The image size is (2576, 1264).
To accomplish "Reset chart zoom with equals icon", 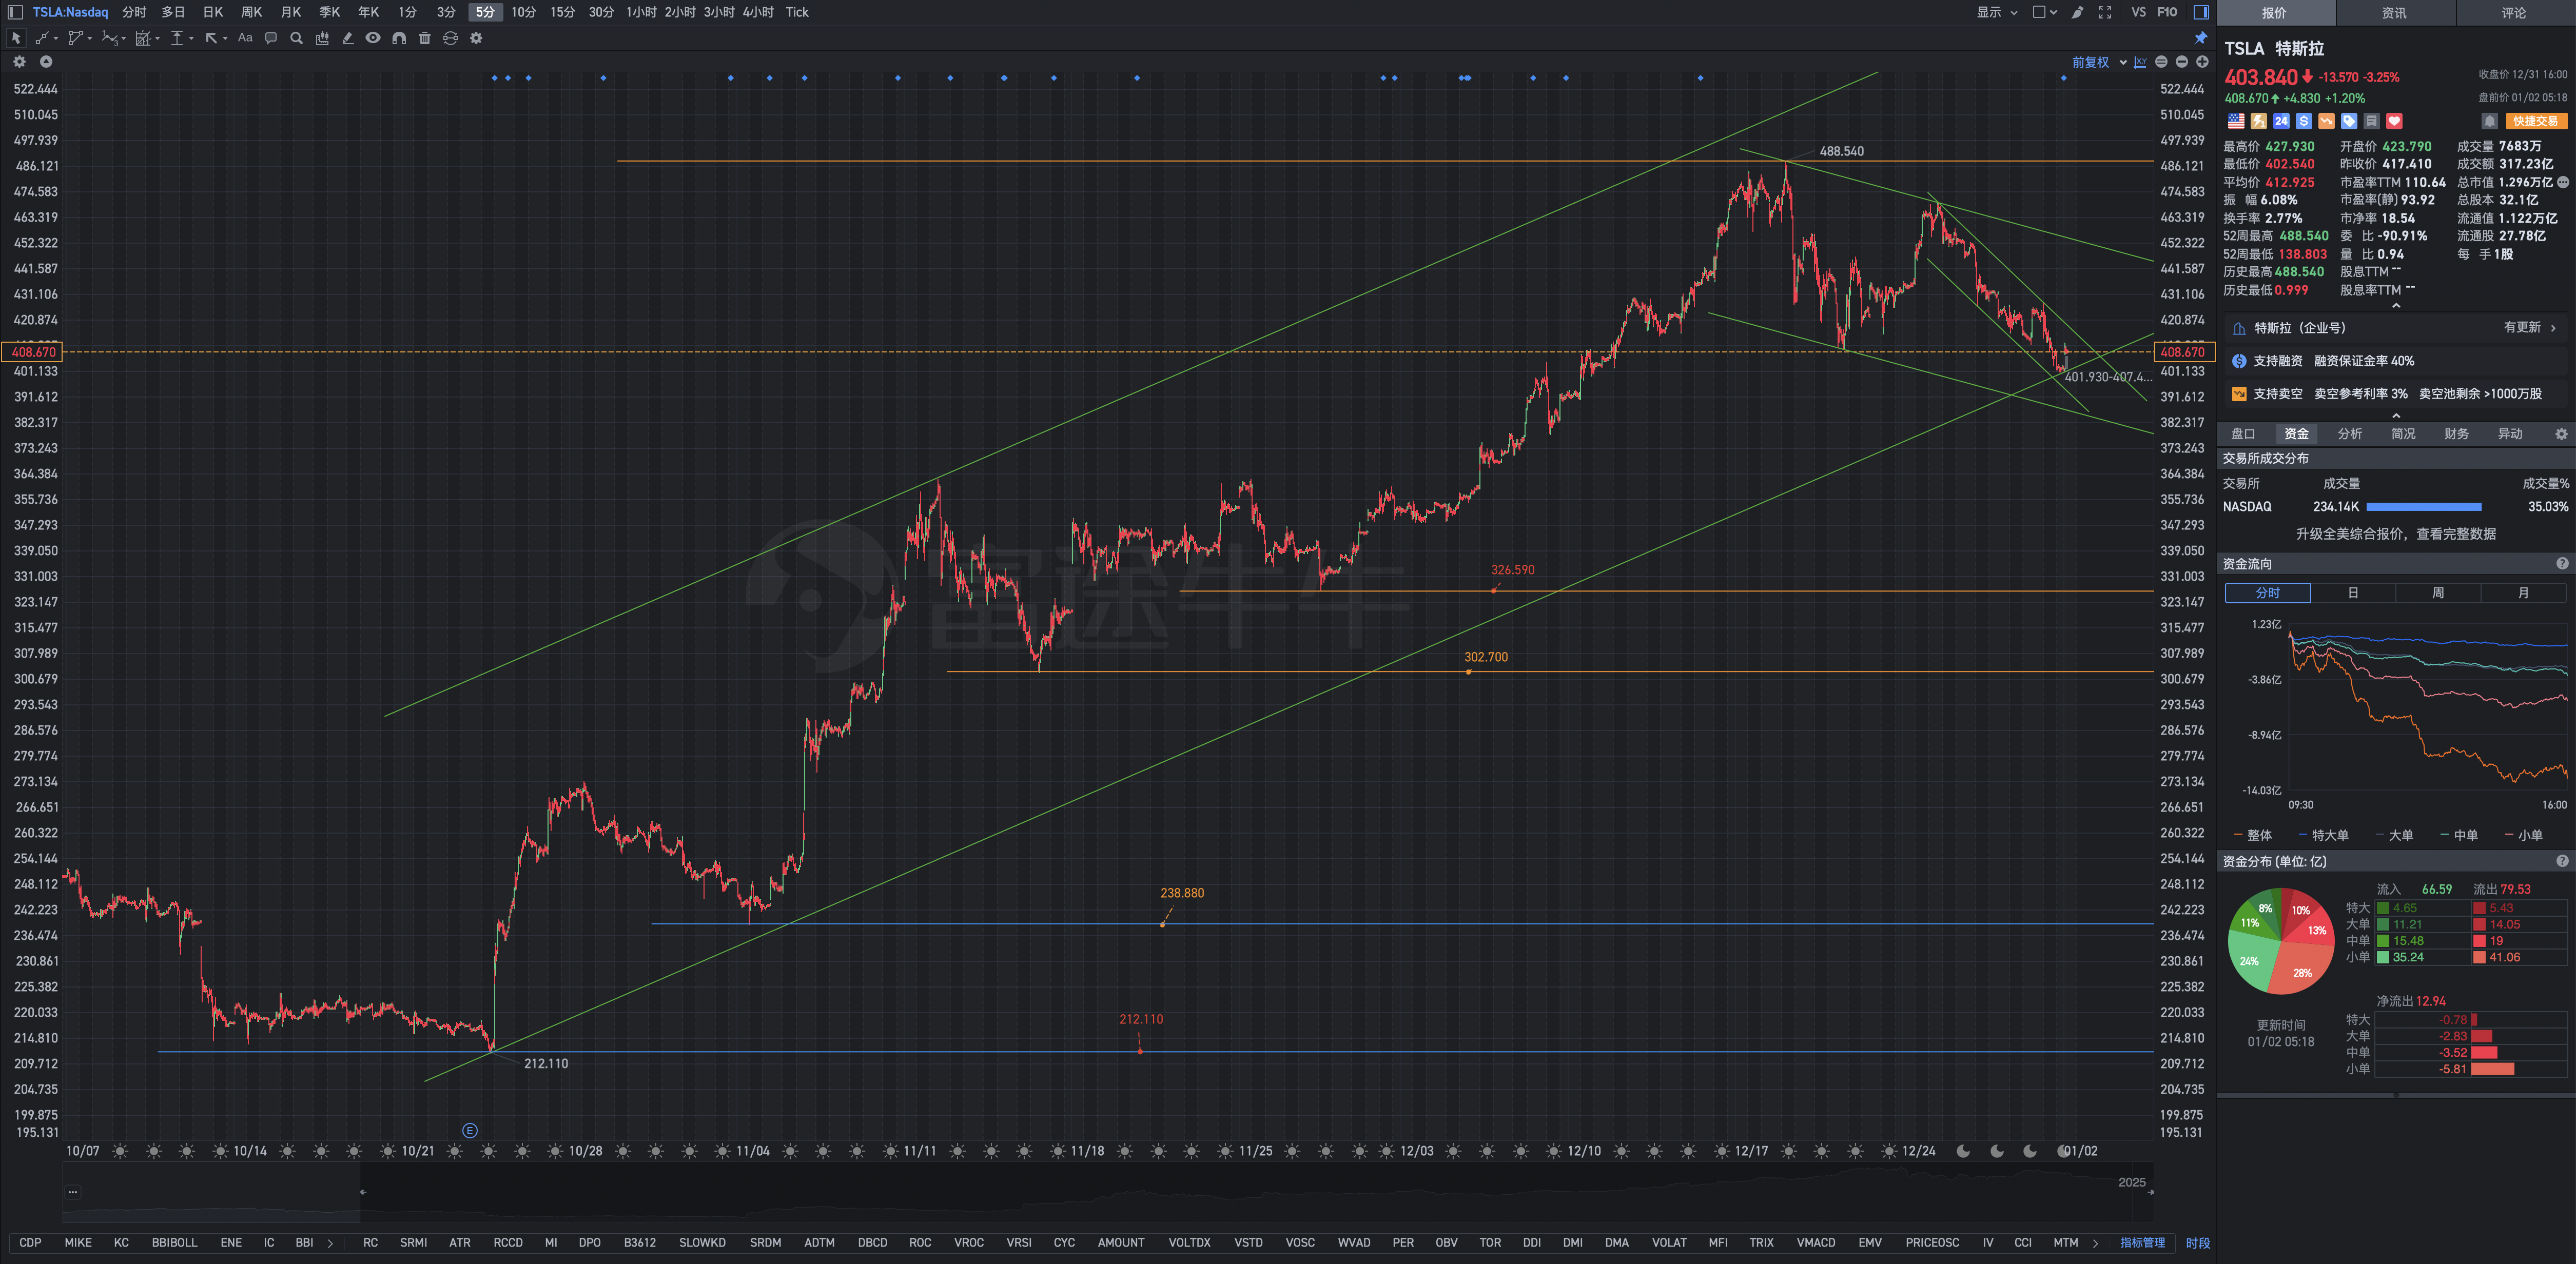I will pos(2161,62).
